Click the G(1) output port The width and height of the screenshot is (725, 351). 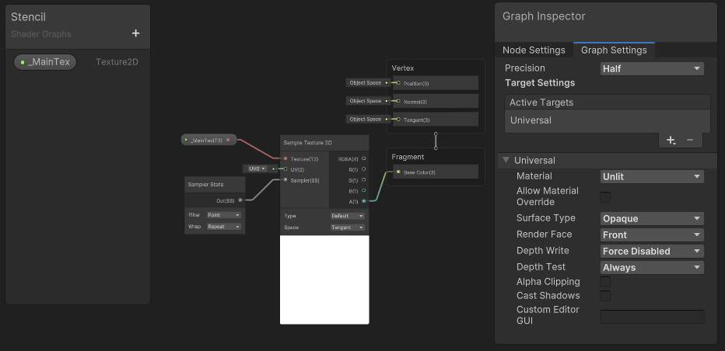pyautogui.click(x=364, y=179)
